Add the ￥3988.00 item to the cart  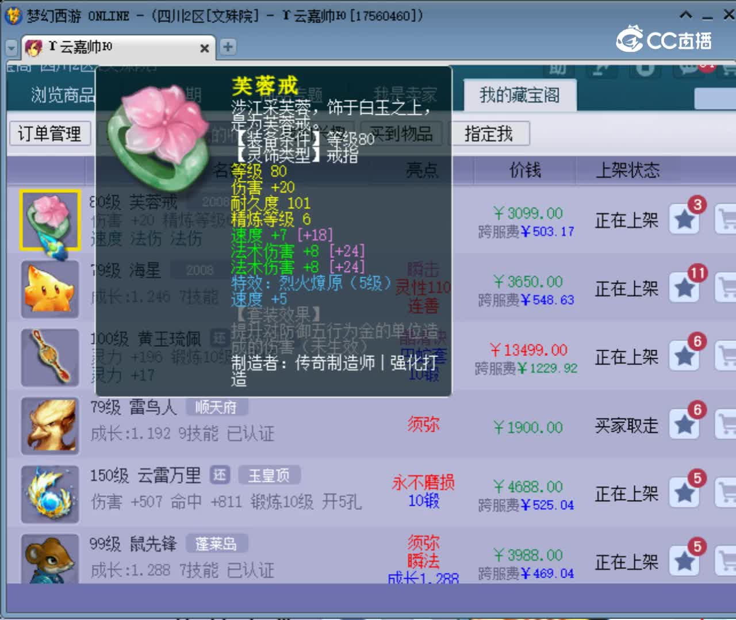(x=726, y=561)
